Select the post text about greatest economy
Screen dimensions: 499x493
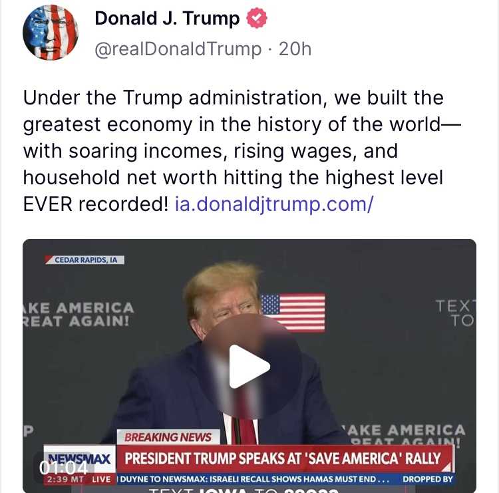[x=242, y=151]
